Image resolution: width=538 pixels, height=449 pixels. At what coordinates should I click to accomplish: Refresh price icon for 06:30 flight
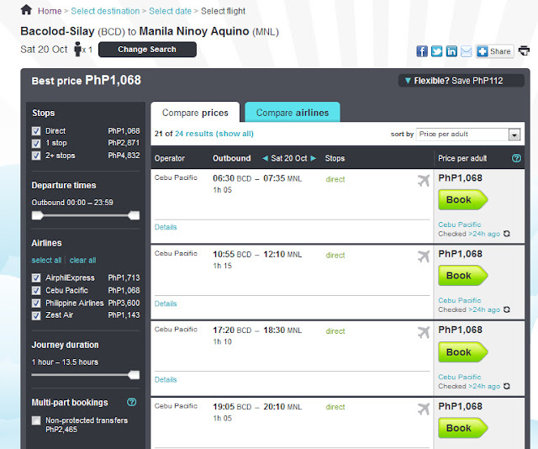coord(506,234)
